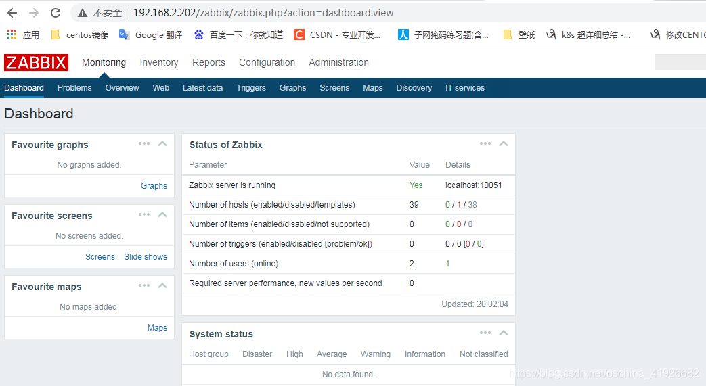Open the Inventory menu

tap(159, 63)
